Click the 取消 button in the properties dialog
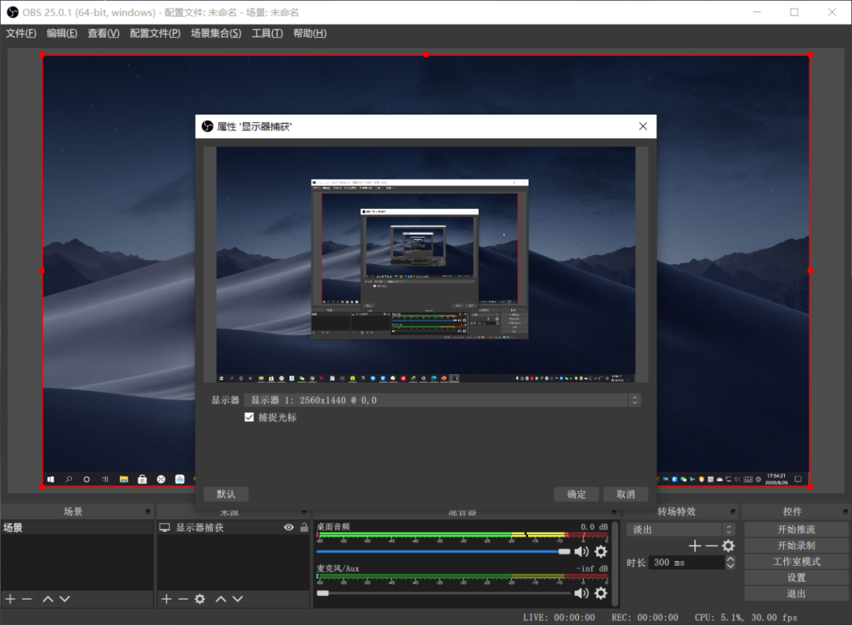852x625 pixels. (626, 494)
